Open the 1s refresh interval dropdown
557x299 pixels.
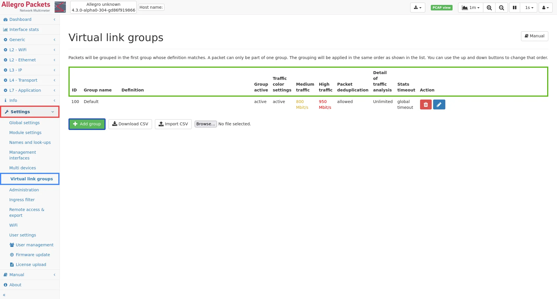(529, 8)
